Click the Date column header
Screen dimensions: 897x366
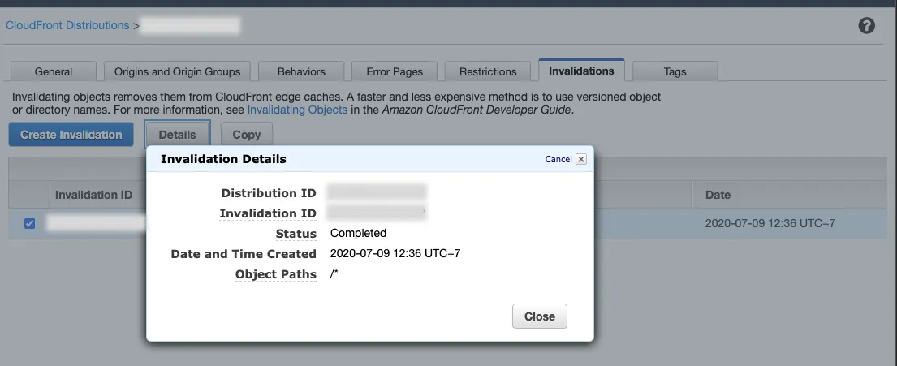(x=718, y=195)
